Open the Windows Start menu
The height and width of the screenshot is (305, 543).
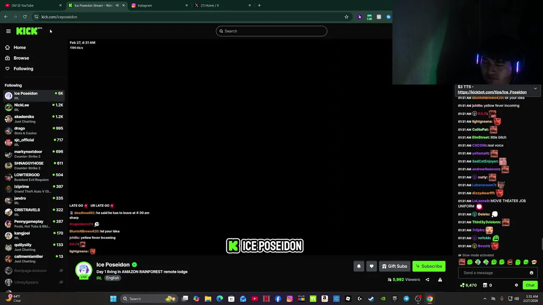coord(113,299)
